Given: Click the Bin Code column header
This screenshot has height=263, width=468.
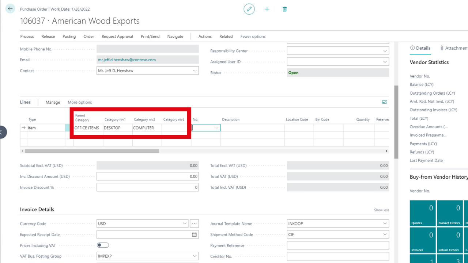Looking at the screenshot, I should click(x=322, y=119).
